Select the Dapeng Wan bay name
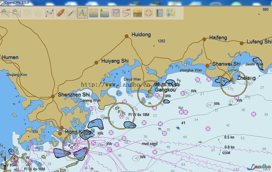Viewport: 272px width, 172px height. 90,101
